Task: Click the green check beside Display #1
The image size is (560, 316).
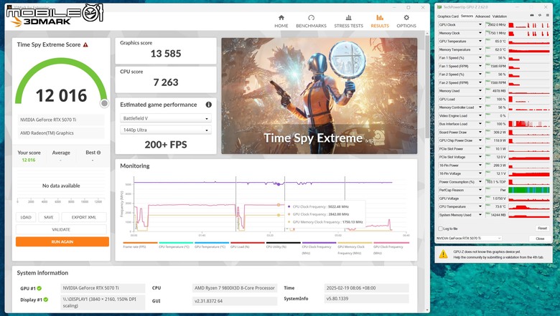Action: coord(46,300)
